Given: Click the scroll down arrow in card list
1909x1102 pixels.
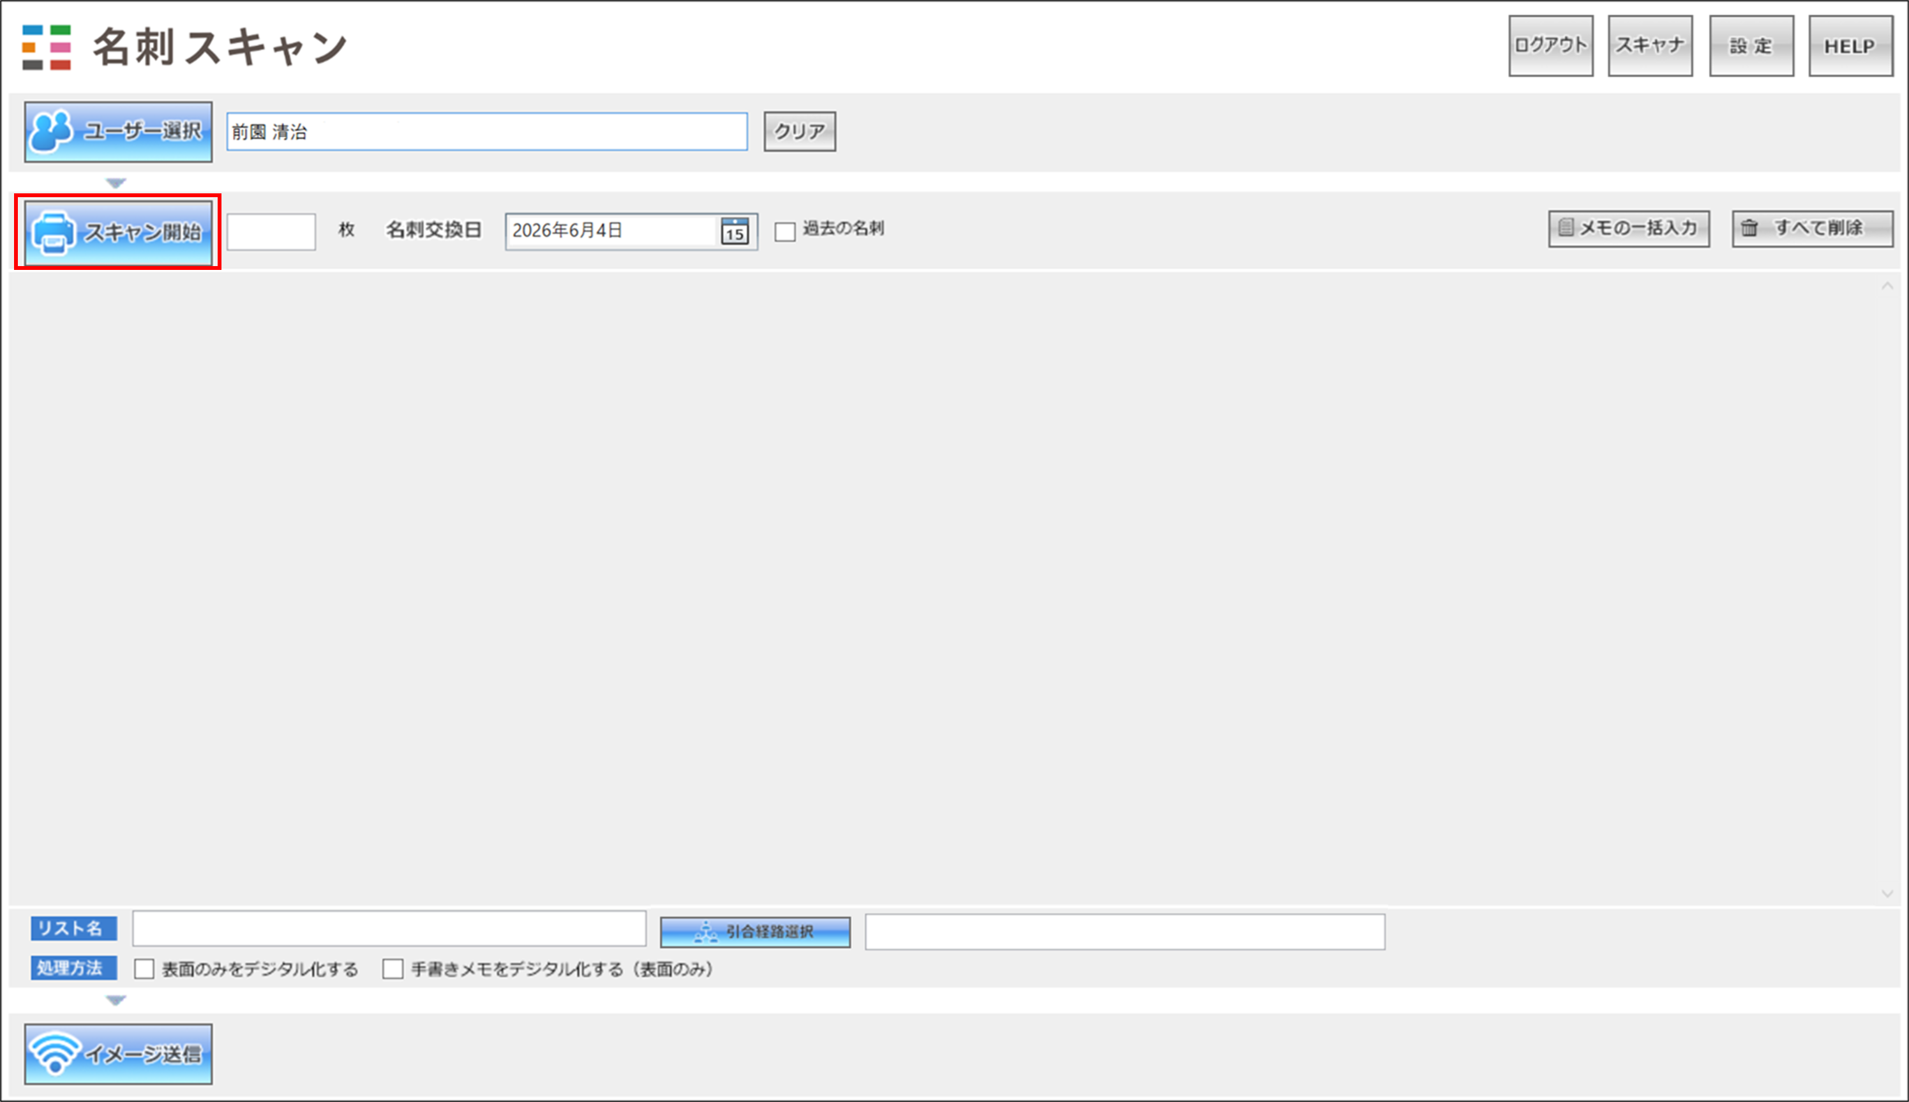Looking at the screenshot, I should point(1887,894).
